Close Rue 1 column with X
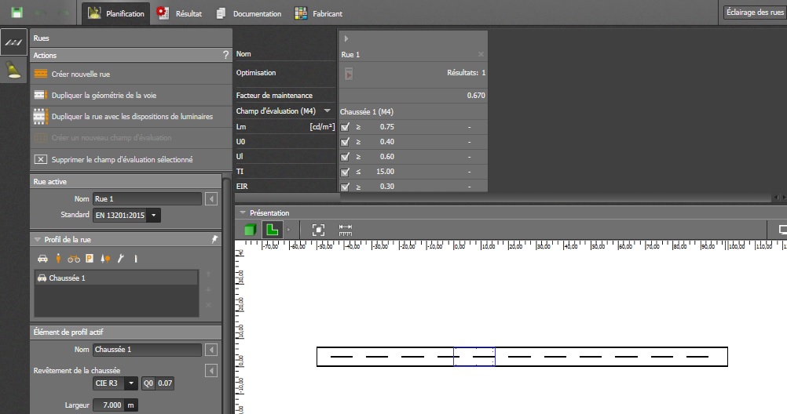The image size is (787, 414). coord(481,54)
